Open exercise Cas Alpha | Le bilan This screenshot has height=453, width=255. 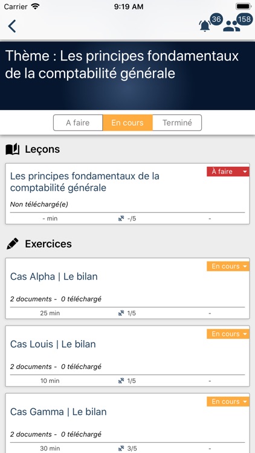(x=54, y=277)
